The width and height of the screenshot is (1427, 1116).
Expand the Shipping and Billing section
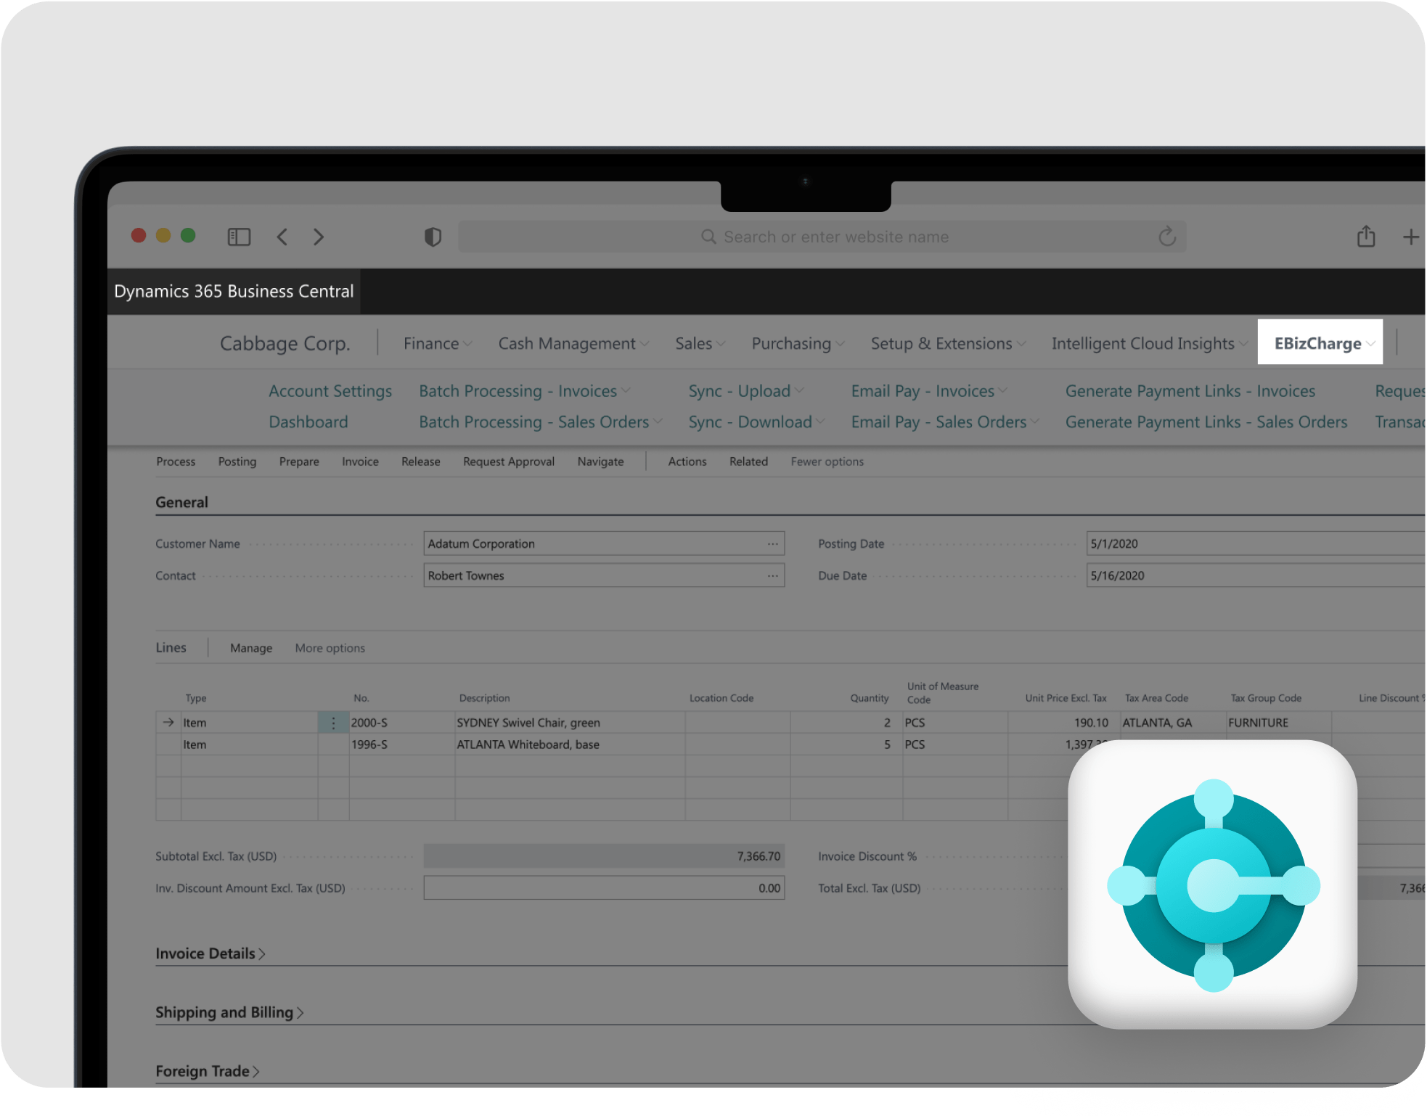[229, 1012]
